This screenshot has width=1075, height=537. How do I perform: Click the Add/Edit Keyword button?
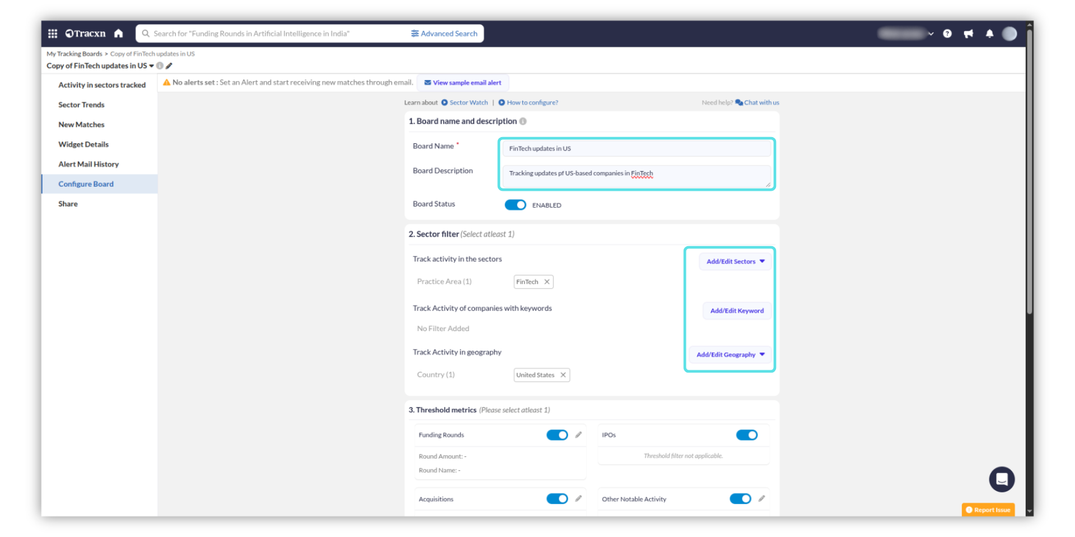(736, 310)
